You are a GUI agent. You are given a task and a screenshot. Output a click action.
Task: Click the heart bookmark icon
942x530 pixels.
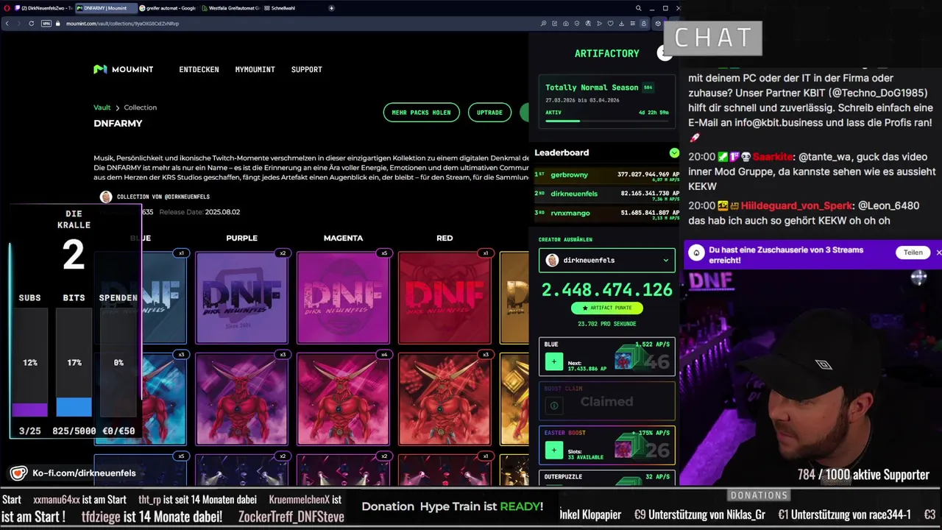(610, 24)
